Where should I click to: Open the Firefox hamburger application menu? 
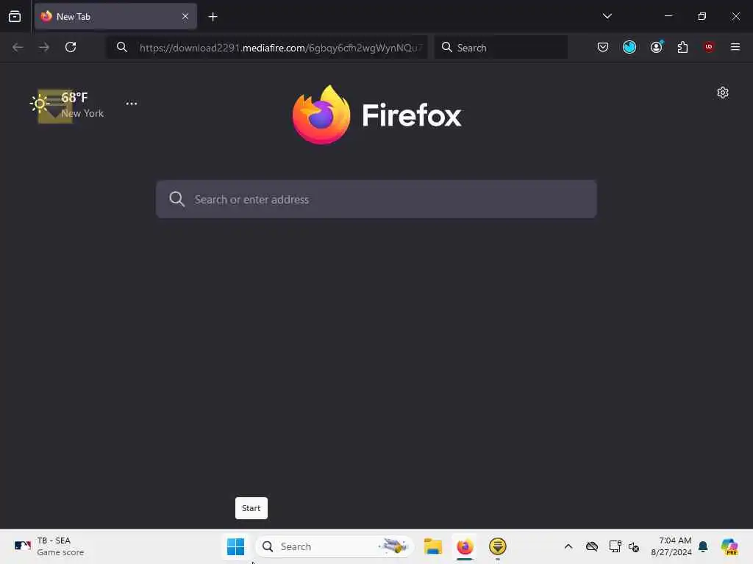pyautogui.click(x=735, y=47)
